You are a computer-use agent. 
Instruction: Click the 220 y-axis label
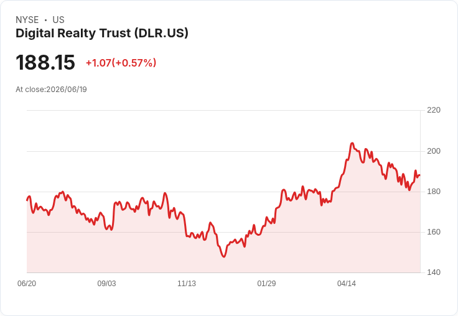(x=434, y=110)
